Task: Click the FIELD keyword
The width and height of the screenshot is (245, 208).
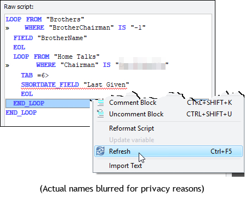Action: point(23,38)
